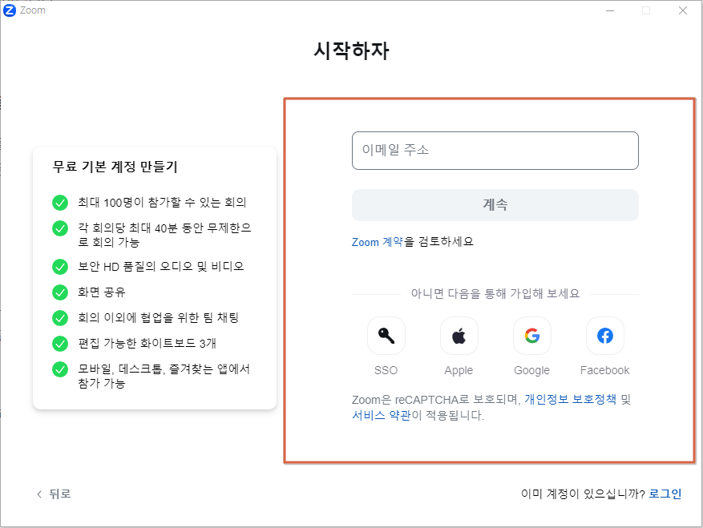The height and width of the screenshot is (528, 703).
Task: Click the 무료 기본 계정 만들기 title
Action: click(115, 167)
